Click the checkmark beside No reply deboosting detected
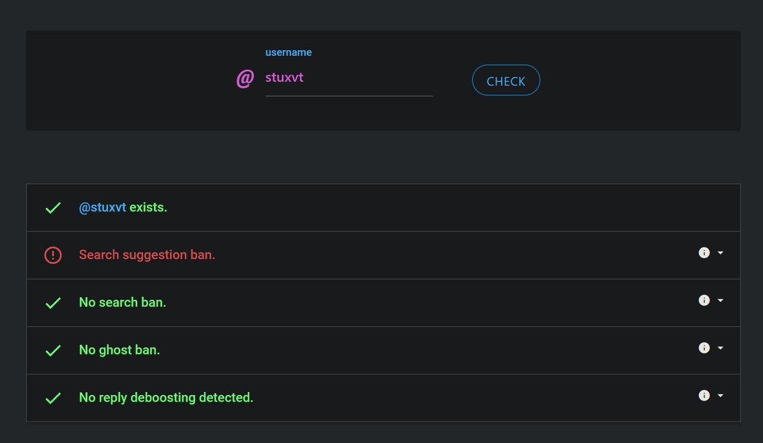The width and height of the screenshot is (763, 443). coord(53,398)
